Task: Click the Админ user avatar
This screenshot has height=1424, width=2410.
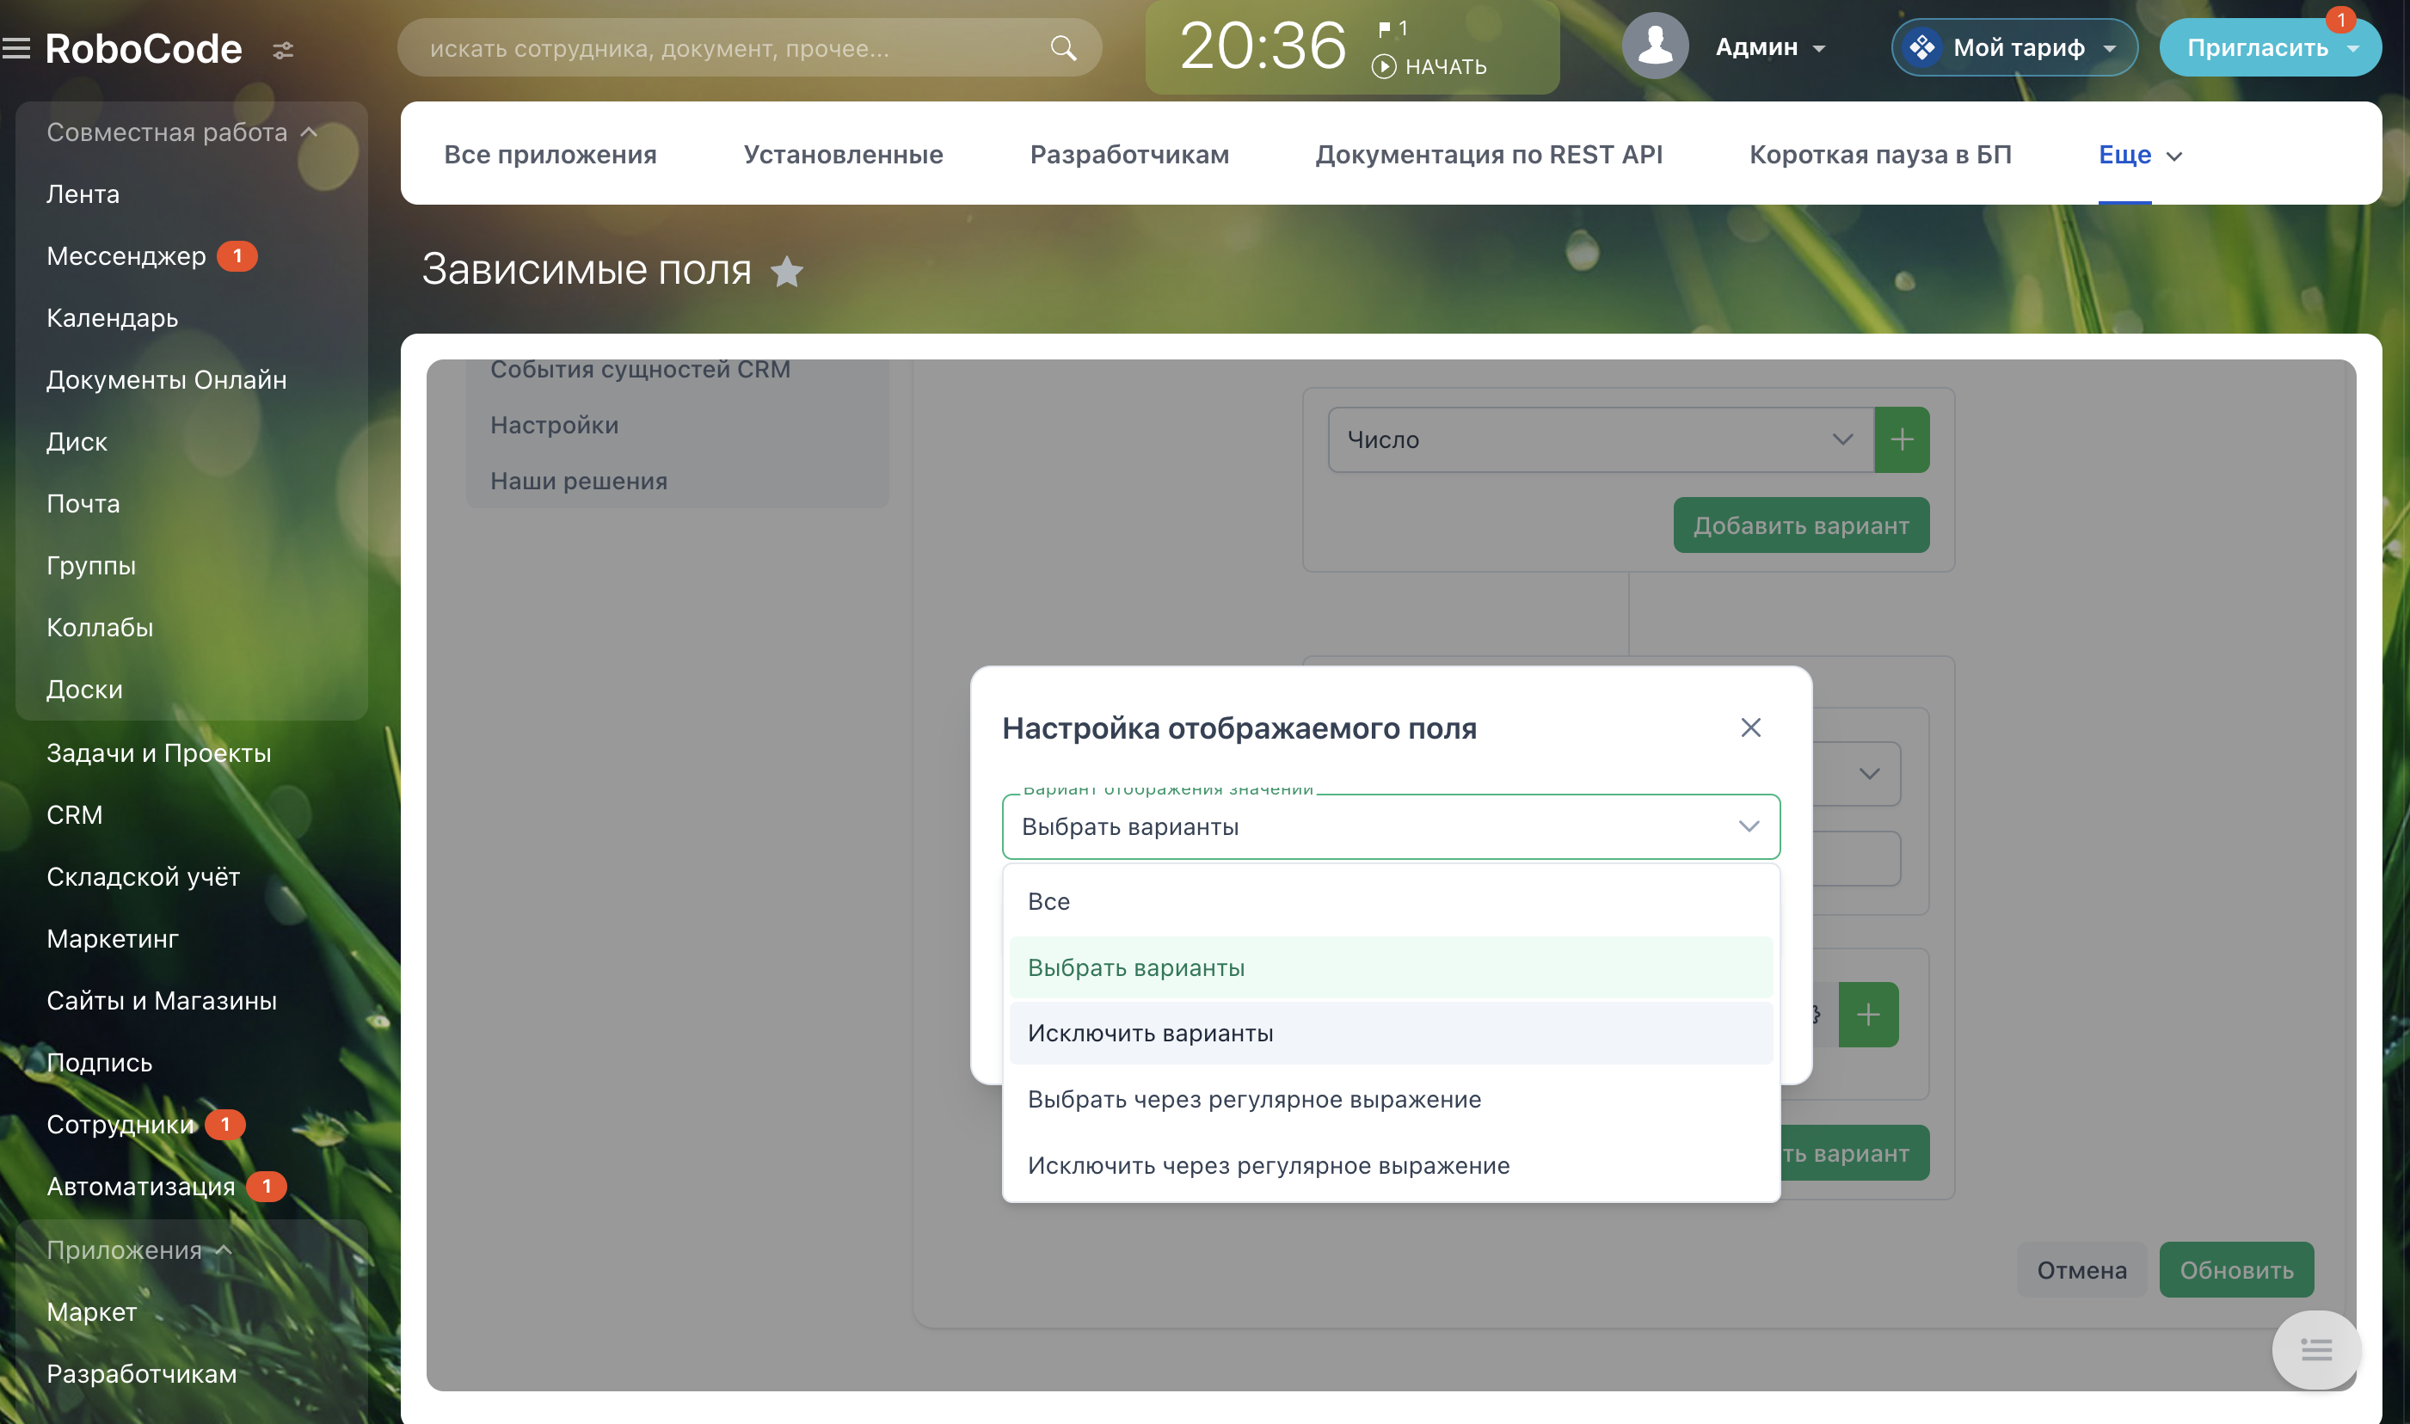Action: click(1655, 46)
